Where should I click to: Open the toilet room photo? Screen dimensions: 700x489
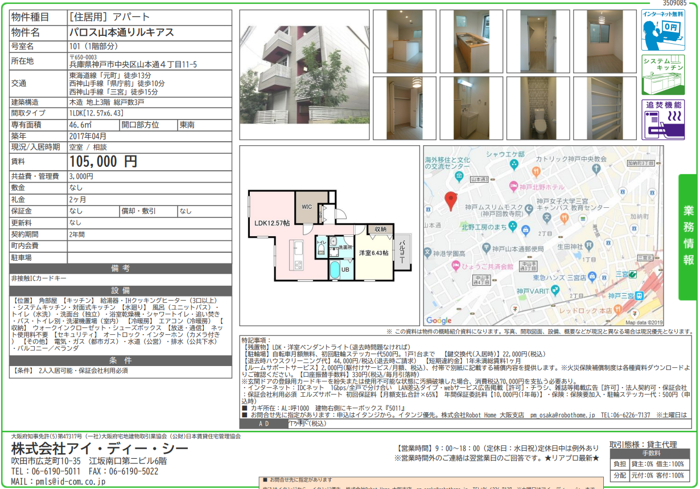coord(538,108)
